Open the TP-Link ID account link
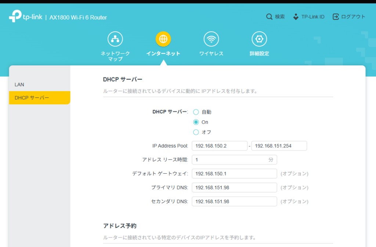This screenshot has height=247, width=376. click(313, 17)
